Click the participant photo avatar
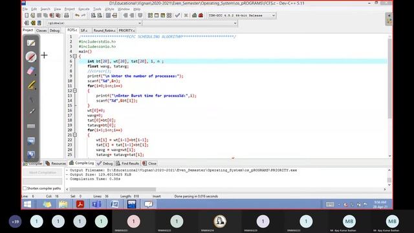Image resolution: width=414 pixels, height=233 pixels. tap(220, 221)
